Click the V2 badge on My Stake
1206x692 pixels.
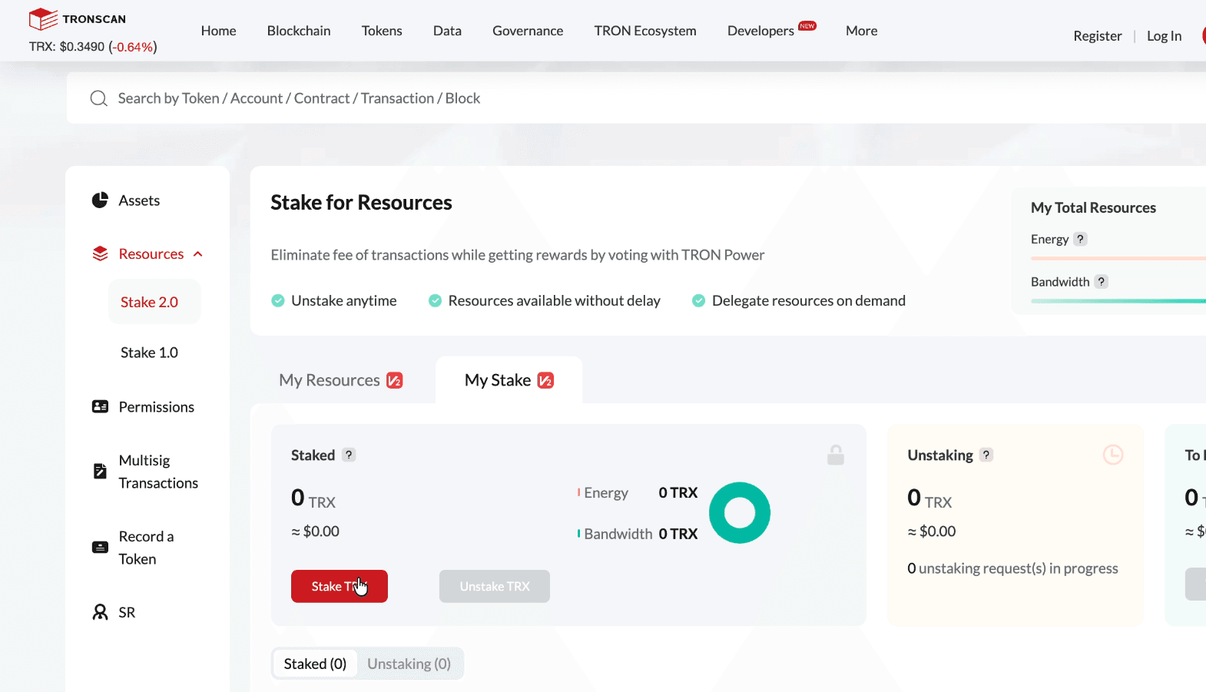pos(545,380)
